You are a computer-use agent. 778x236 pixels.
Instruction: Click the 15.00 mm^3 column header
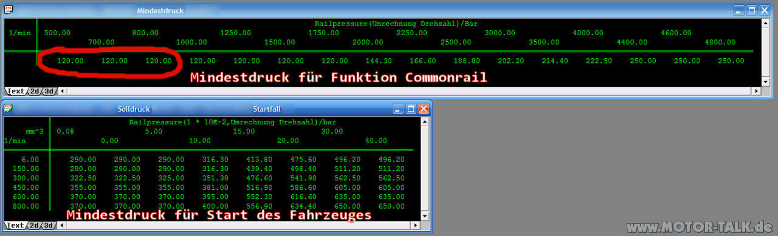(x=244, y=131)
